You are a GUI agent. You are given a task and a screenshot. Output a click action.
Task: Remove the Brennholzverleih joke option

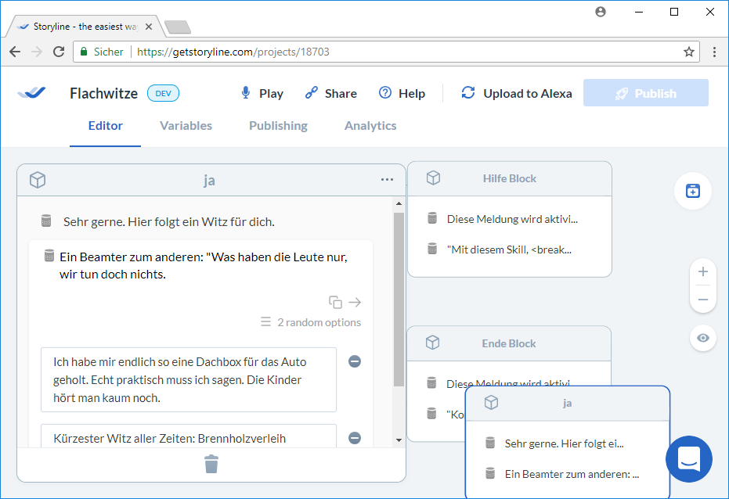[x=355, y=438]
